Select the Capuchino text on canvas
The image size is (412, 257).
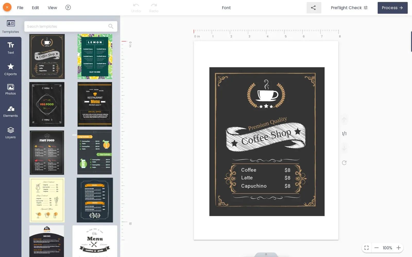click(254, 186)
